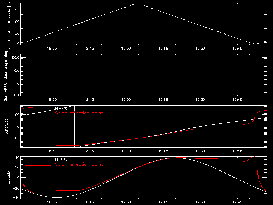This screenshot has height=205, width=273.
Task: Click Solar reflection point legend in Longitude plot
Action: point(79,113)
